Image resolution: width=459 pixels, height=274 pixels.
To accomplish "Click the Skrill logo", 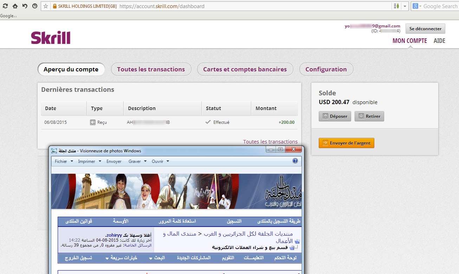I will click(51, 38).
